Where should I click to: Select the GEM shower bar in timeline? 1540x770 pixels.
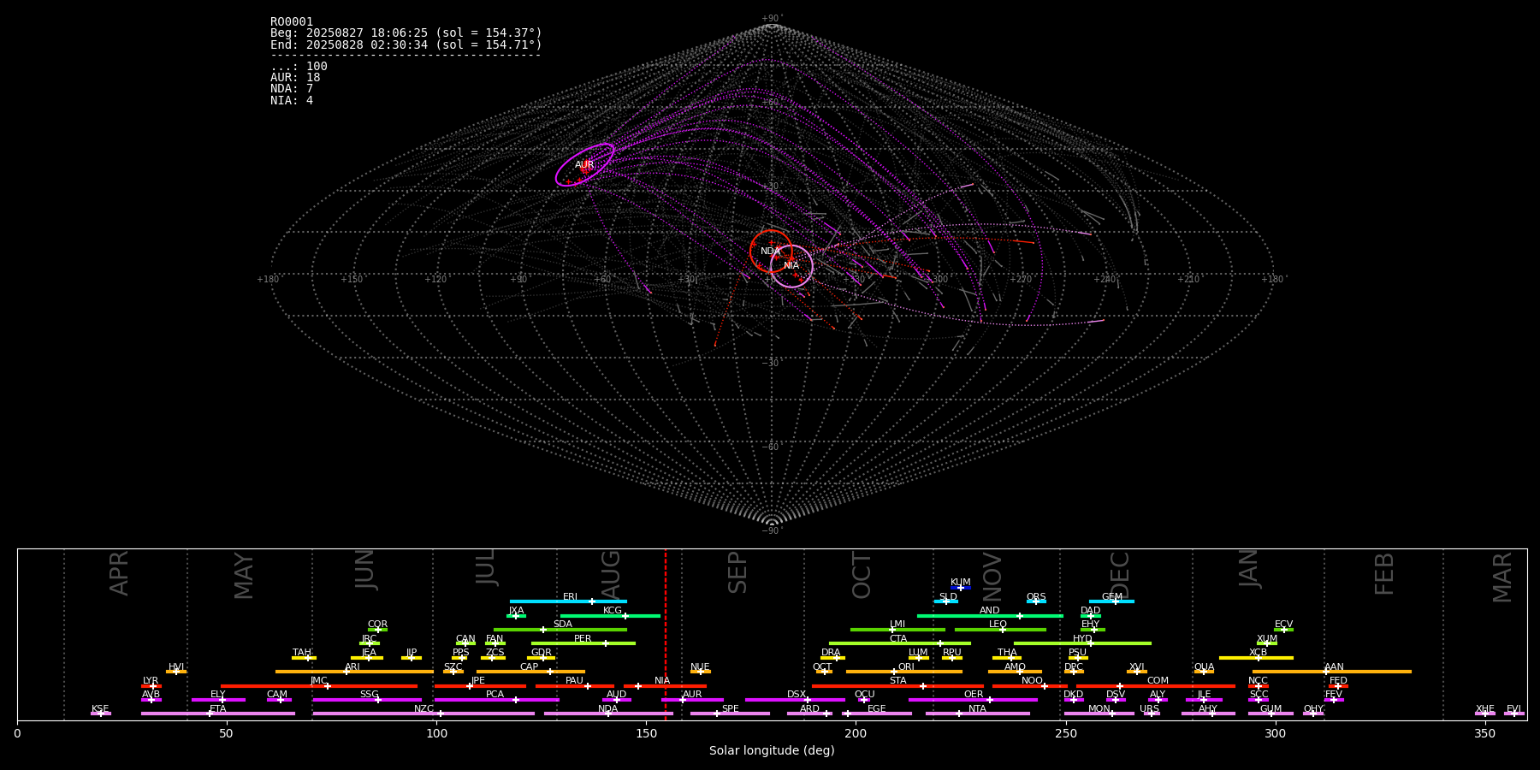tap(1111, 601)
